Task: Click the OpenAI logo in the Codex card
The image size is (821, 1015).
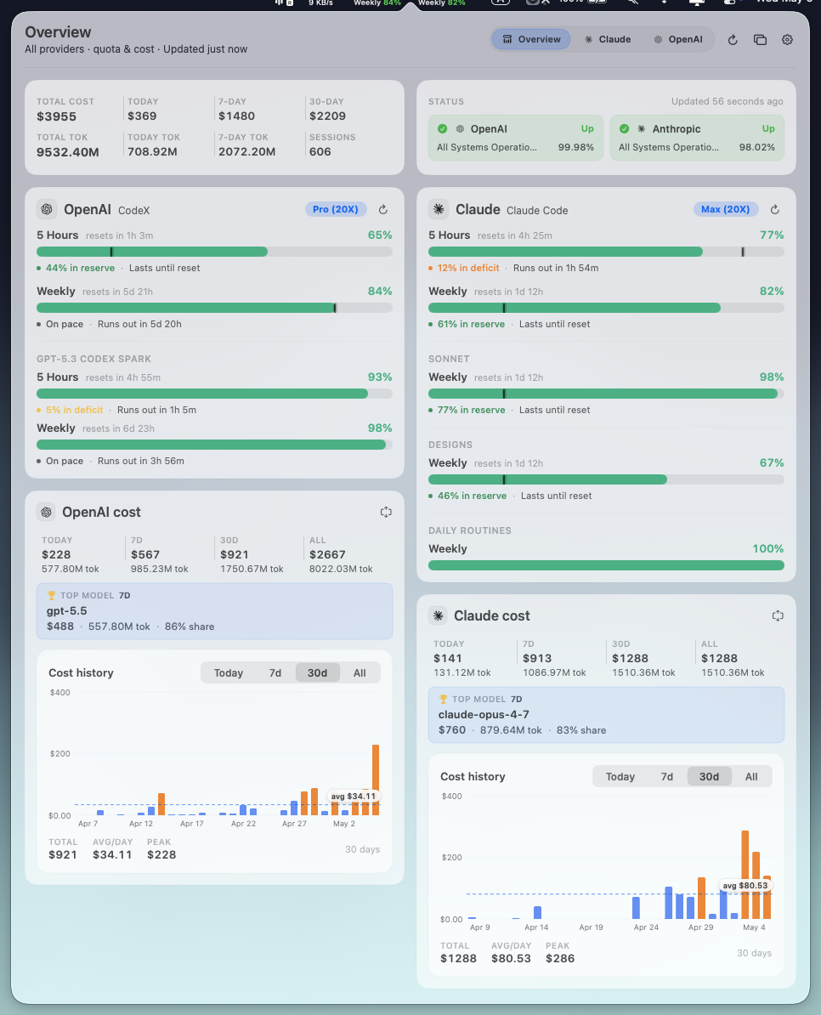Action: (x=47, y=209)
